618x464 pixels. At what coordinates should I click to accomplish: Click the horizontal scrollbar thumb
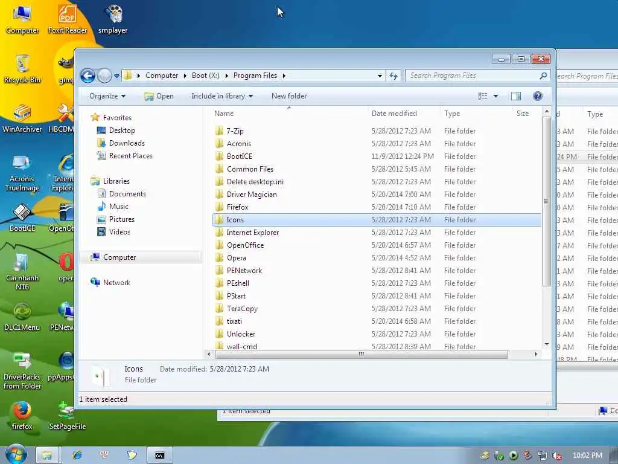(362, 354)
